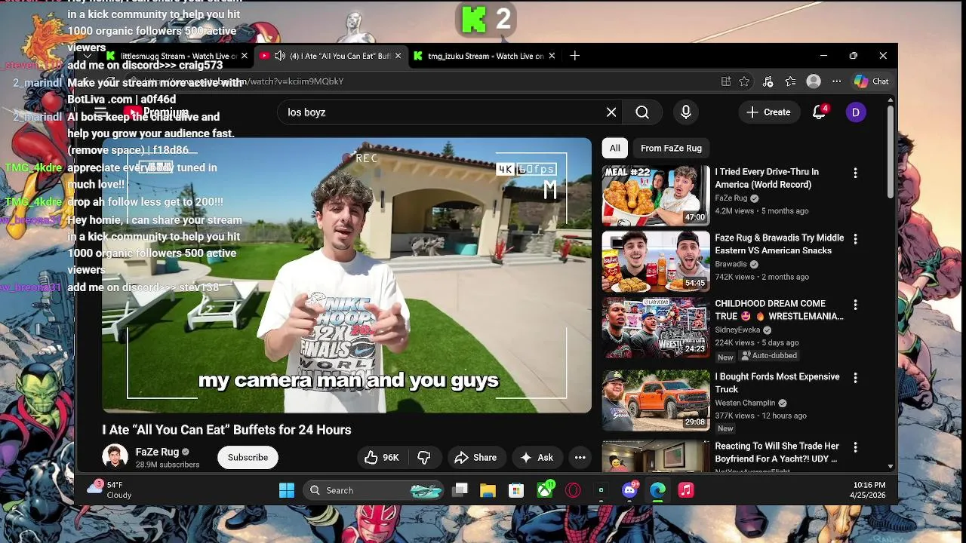Open the YouTube hamburger guide menu
The image size is (966, 543).
100,112
